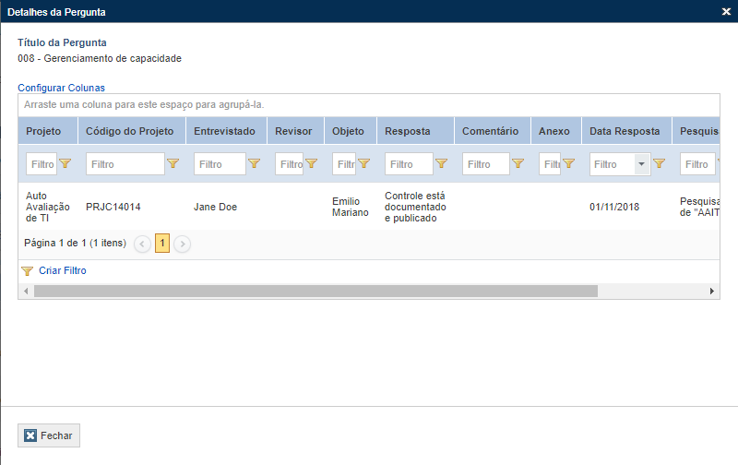Click the filter funnel icon for Objeto column
Viewport: 738px width, 465px height.
pos(363,163)
